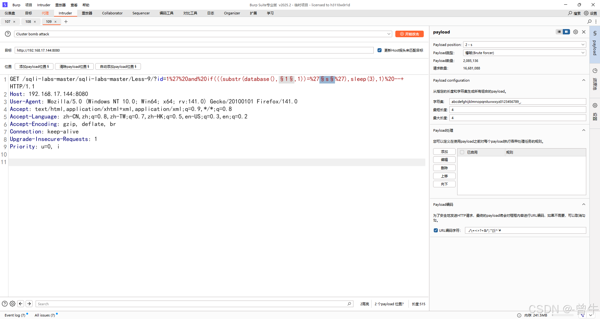Screen dimensions: 600x319
Task: Click 清除payload位置 § button
Action: point(74,67)
